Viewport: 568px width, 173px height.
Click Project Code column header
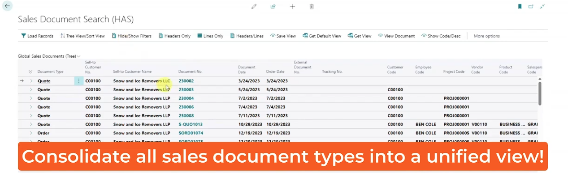pyautogui.click(x=454, y=72)
